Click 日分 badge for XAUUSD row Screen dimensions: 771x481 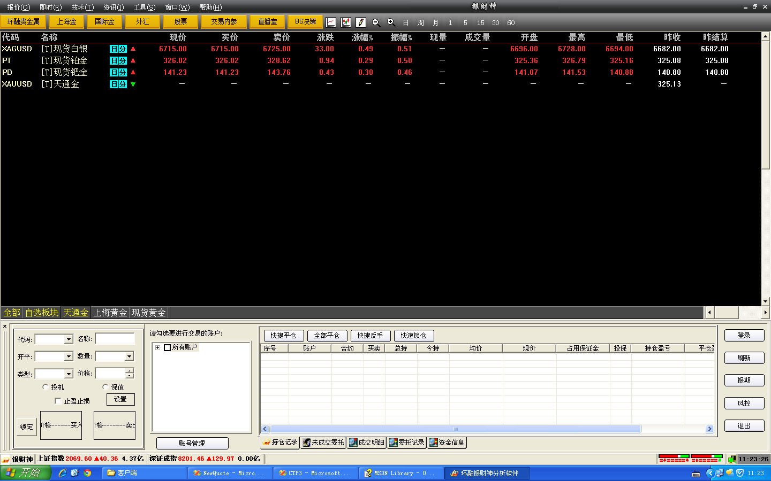click(118, 84)
